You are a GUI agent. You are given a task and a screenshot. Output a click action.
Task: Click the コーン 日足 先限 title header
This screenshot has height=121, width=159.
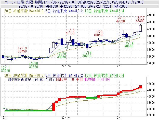19,2
